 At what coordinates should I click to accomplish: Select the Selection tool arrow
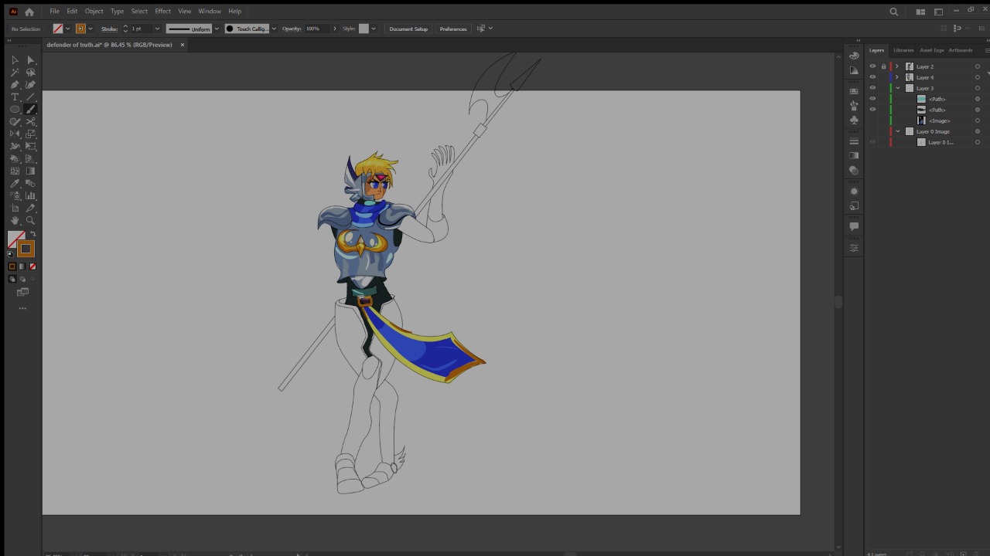(x=15, y=60)
